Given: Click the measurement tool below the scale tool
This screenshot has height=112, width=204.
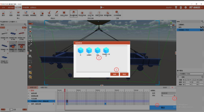Looking at the screenshot, I should 30,51.
